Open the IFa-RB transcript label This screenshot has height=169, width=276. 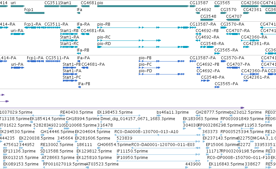coord(83,50)
